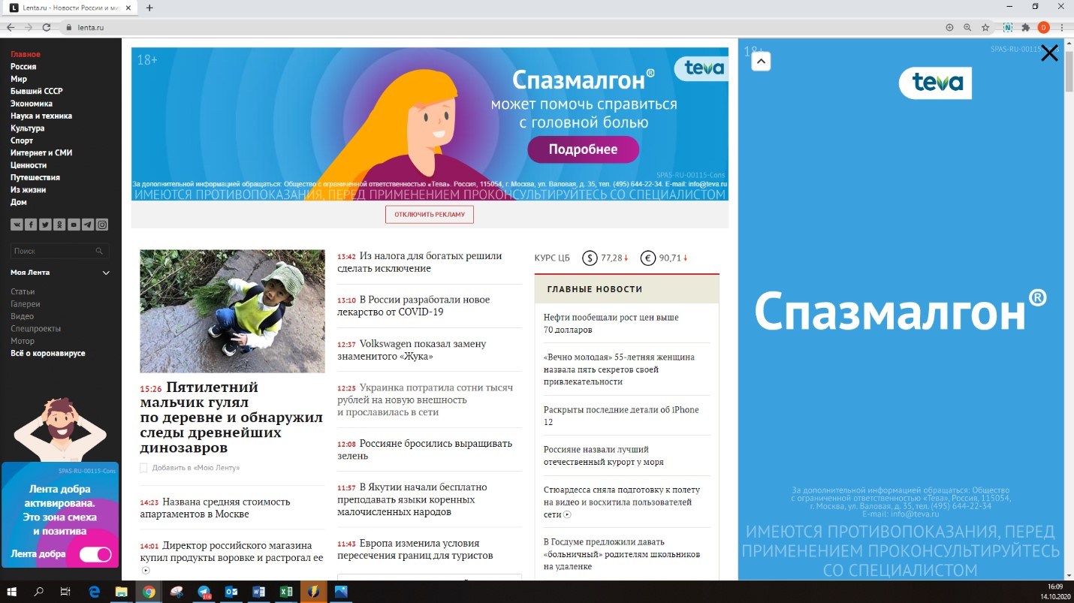
Task: Select Россия in the sidebar menu
Action: (x=23, y=67)
